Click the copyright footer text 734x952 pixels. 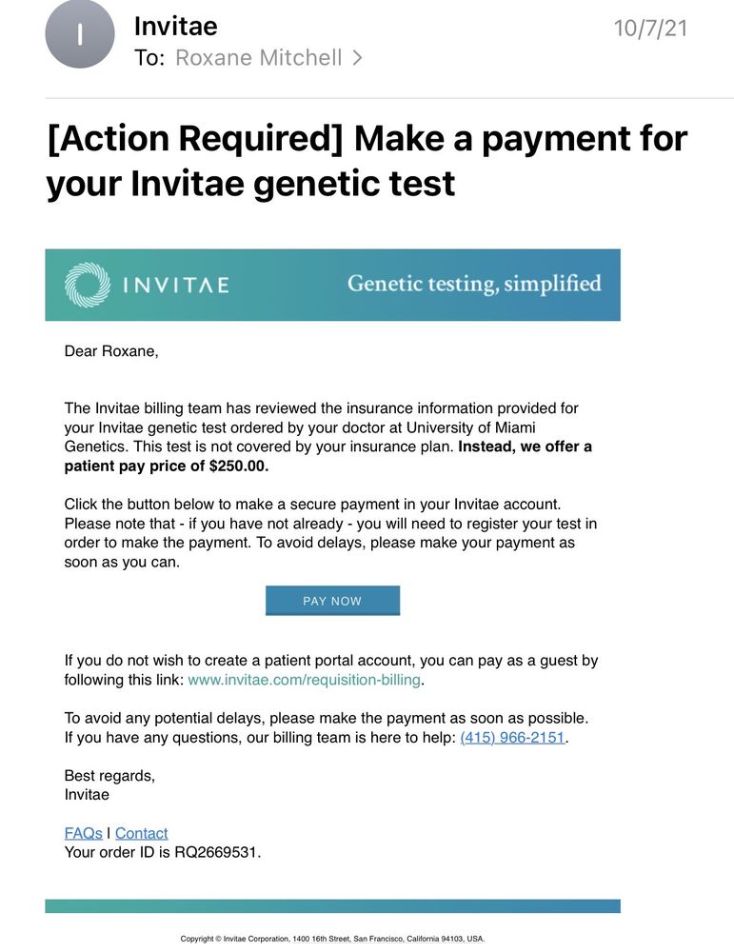(332, 938)
